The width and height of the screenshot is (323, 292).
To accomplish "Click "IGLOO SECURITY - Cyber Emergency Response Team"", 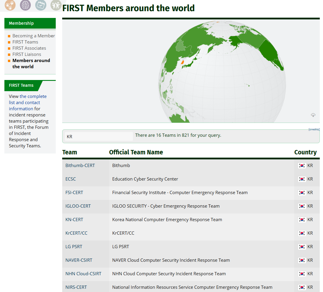I will point(166,206).
